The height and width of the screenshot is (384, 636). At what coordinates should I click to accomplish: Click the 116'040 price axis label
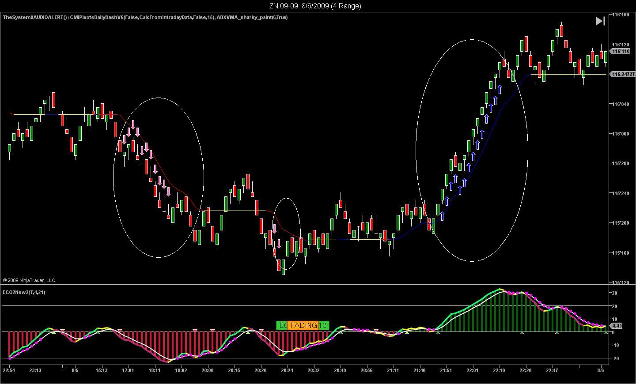621,104
